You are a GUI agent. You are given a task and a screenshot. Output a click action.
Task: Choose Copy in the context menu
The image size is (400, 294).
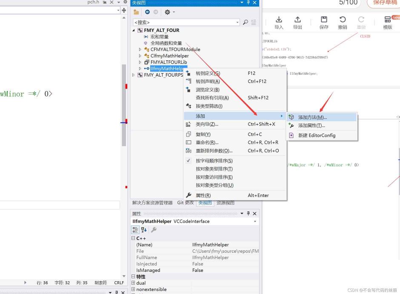click(235, 134)
